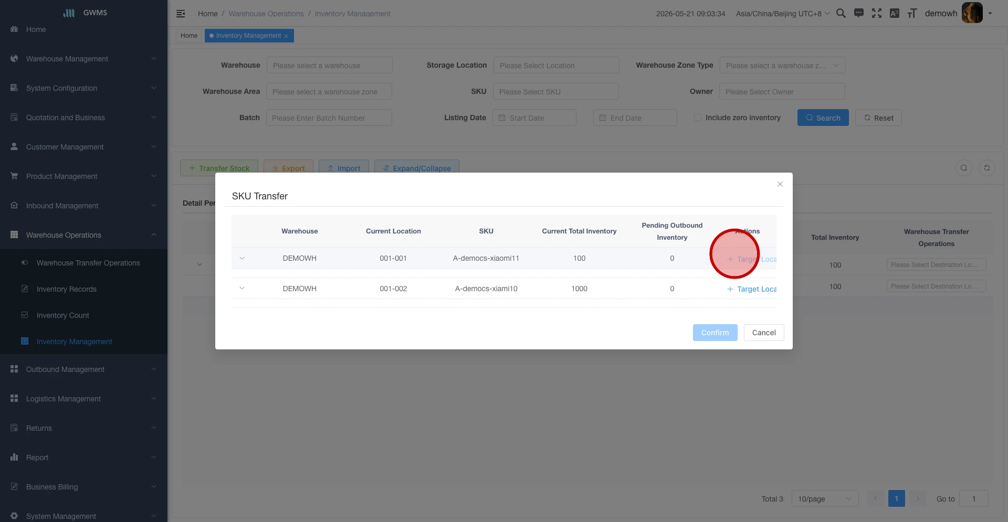Select page 1 in pagination
1008x522 pixels.
pos(896,498)
